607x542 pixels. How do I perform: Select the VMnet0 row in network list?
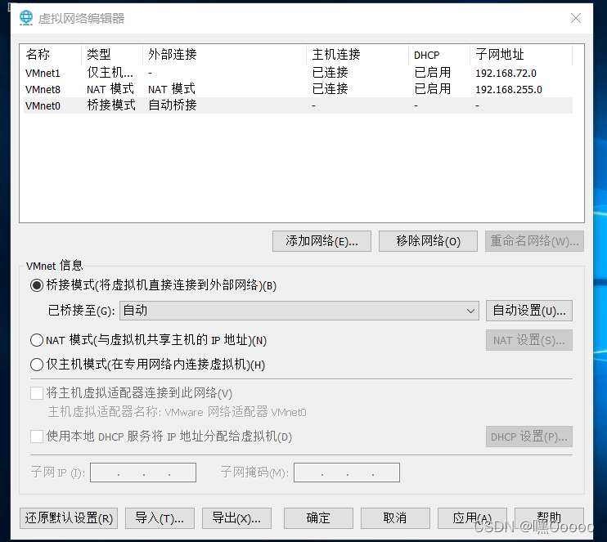click(x=298, y=105)
